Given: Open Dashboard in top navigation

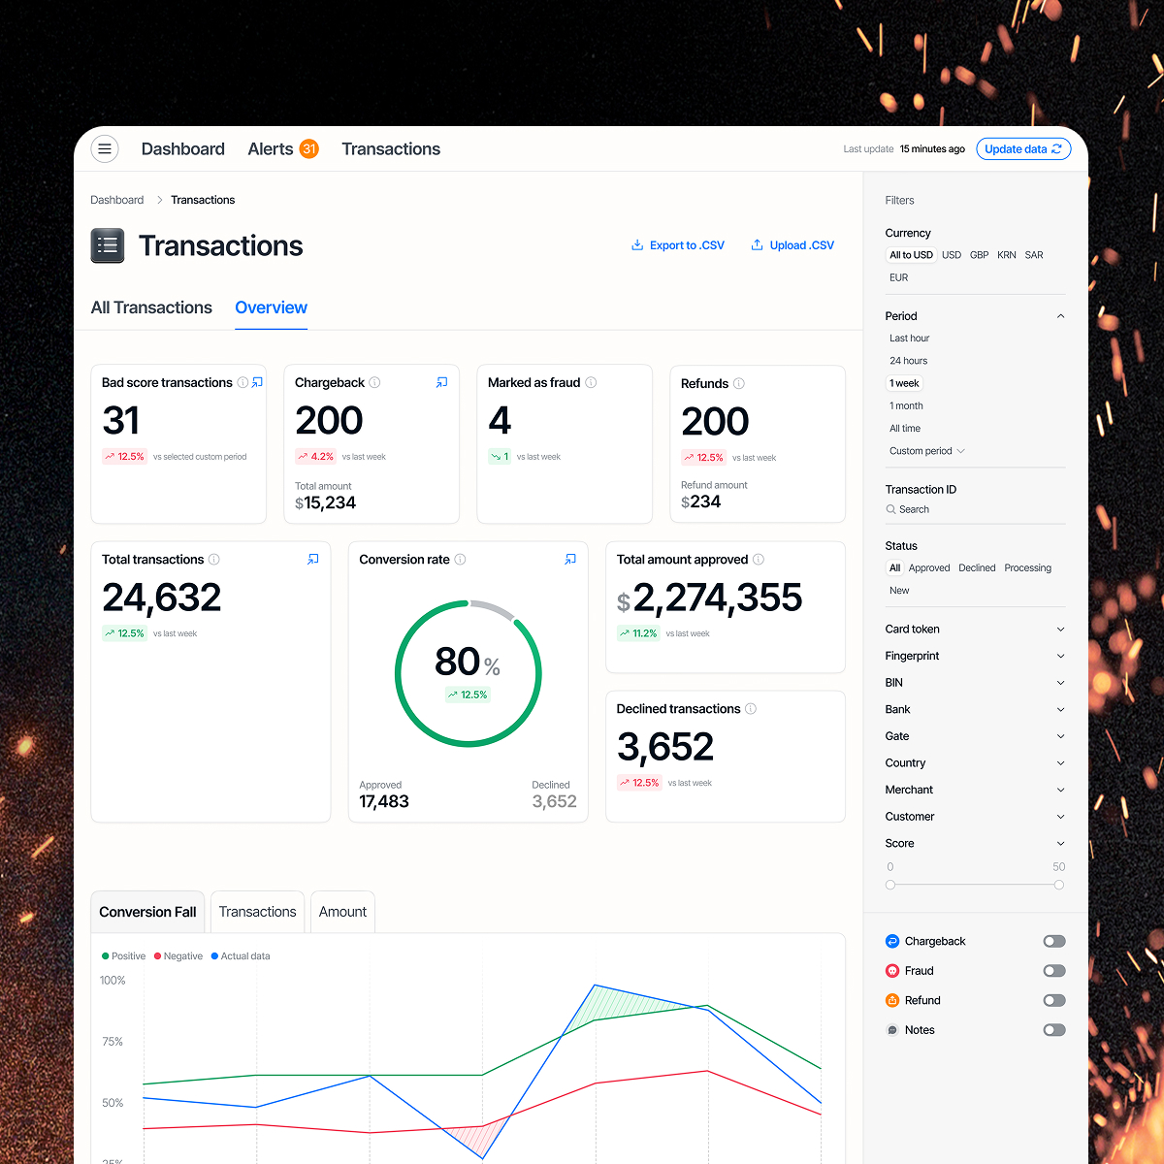Looking at the screenshot, I should click(182, 148).
